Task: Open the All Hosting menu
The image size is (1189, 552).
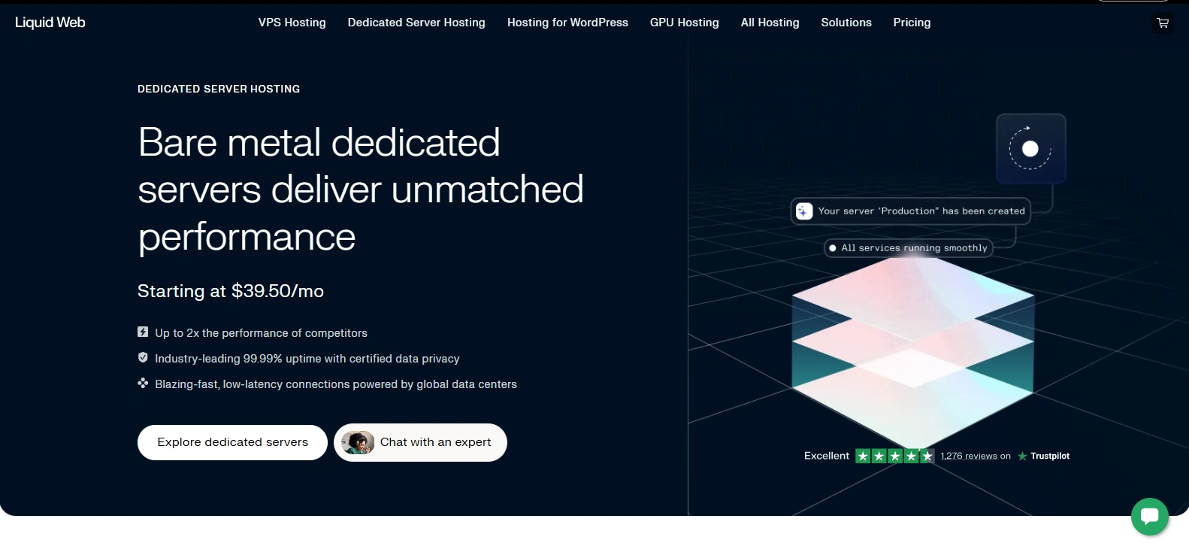Action: 770,23
